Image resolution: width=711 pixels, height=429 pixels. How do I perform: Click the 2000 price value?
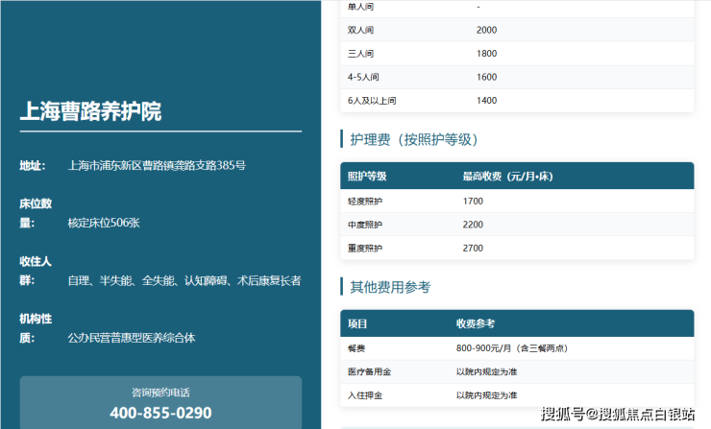point(486,30)
